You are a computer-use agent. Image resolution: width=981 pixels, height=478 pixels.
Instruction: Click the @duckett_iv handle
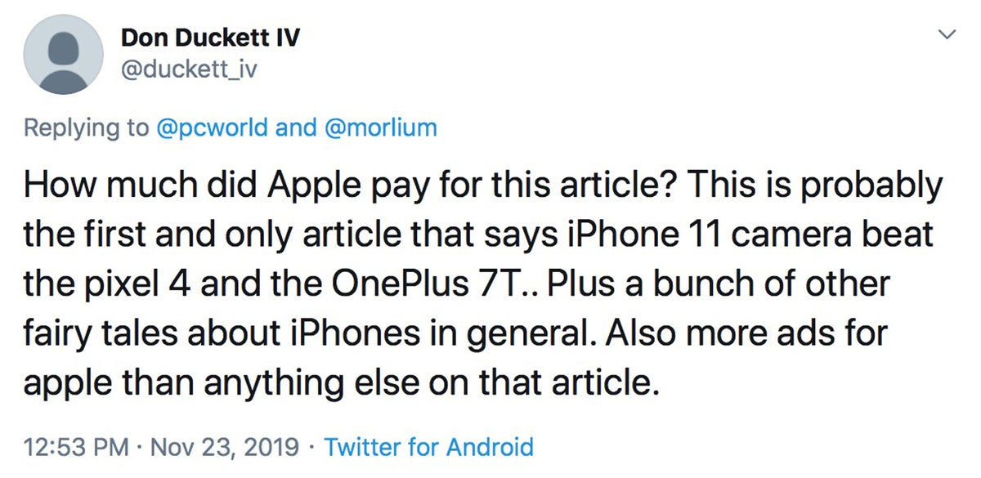(190, 69)
